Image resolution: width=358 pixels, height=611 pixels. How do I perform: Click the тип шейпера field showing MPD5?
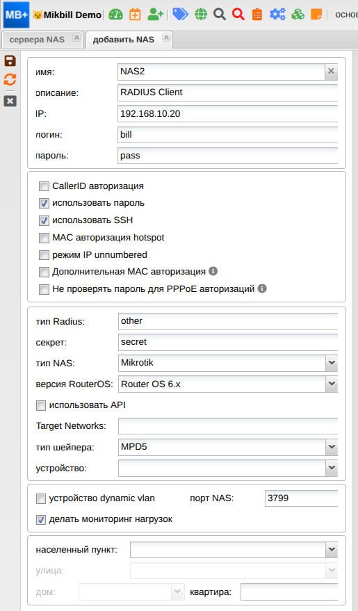(x=222, y=447)
